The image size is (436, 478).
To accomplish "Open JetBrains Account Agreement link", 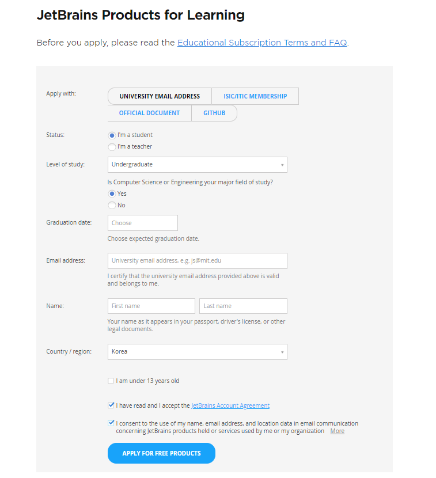I will click(x=230, y=406).
